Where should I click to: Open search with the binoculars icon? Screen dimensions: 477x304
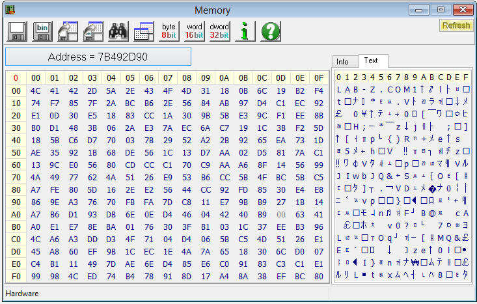coord(118,31)
